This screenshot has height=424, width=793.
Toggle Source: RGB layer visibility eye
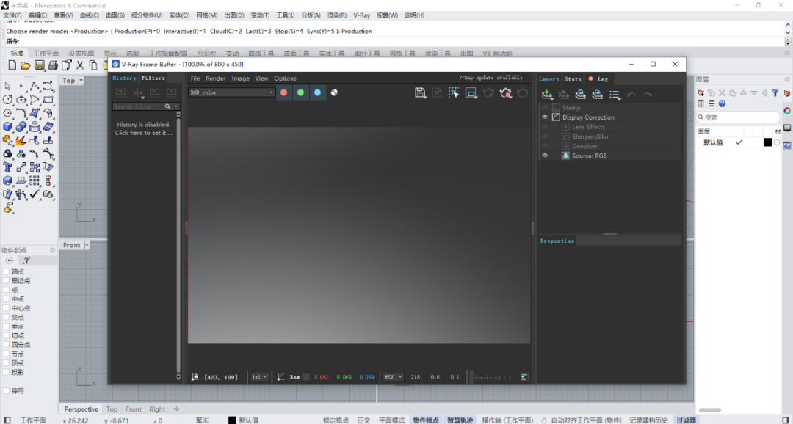(x=545, y=156)
